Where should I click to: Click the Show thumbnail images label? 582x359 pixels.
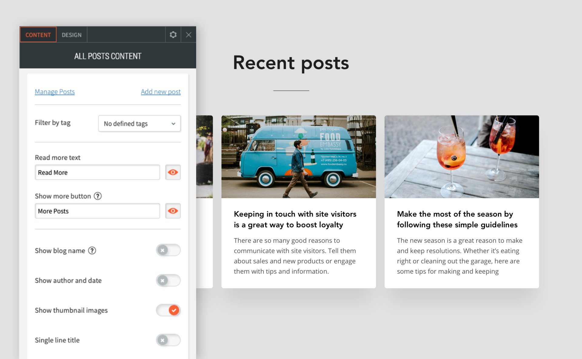click(x=71, y=310)
